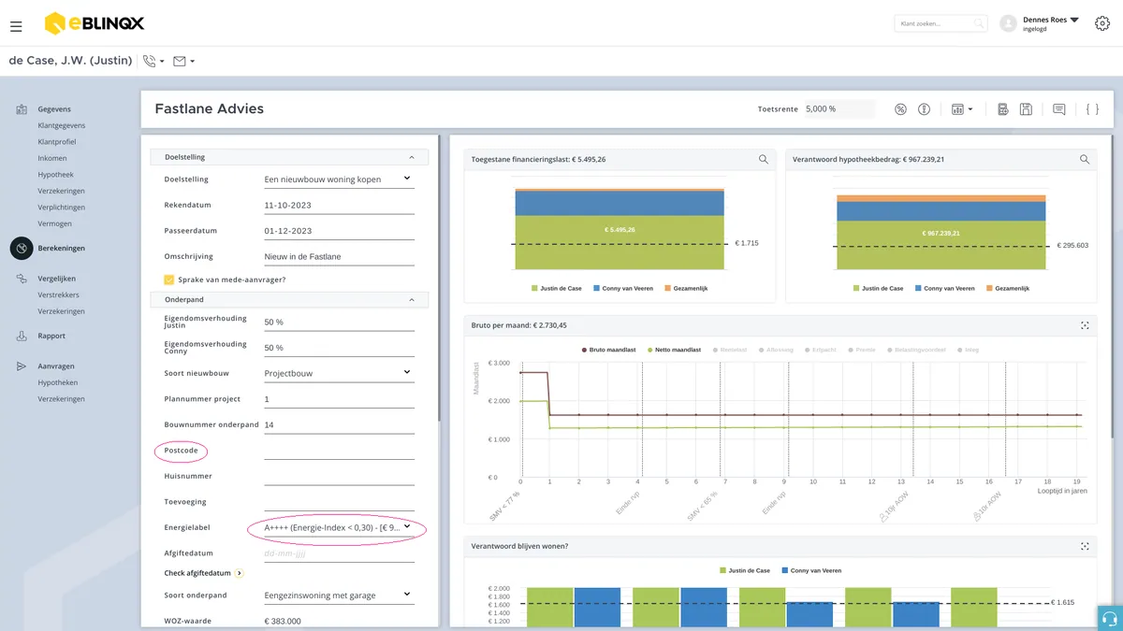Image resolution: width=1123 pixels, height=631 pixels.
Task: Open the email envelope dropdown icon
Action: click(183, 61)
